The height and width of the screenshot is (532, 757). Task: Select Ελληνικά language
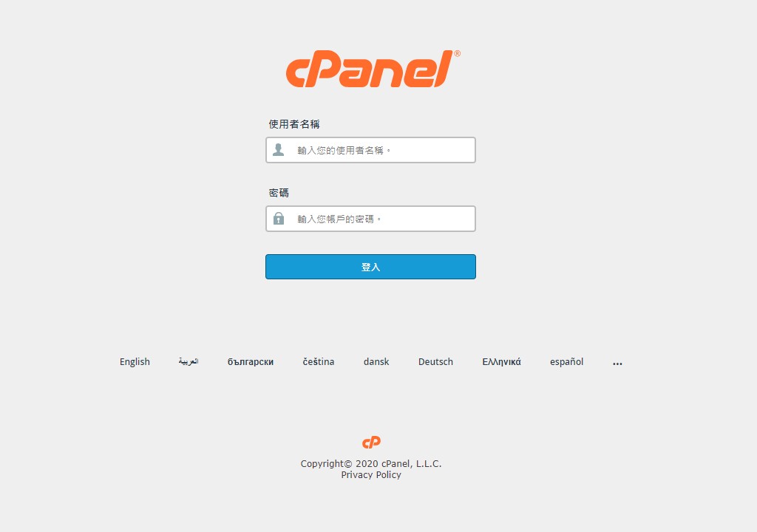pyautogui.click(x=502, y=362)
